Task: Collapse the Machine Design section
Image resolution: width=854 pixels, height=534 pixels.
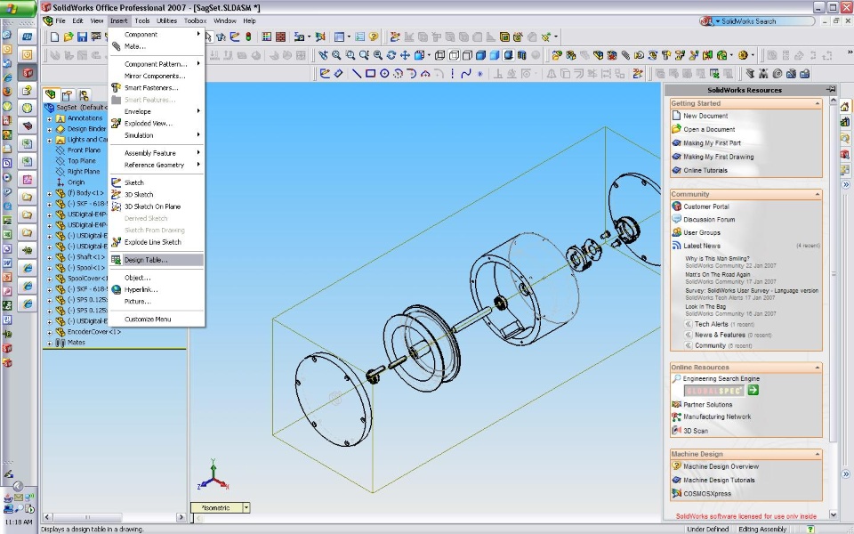Action: (x=817, y=454)
